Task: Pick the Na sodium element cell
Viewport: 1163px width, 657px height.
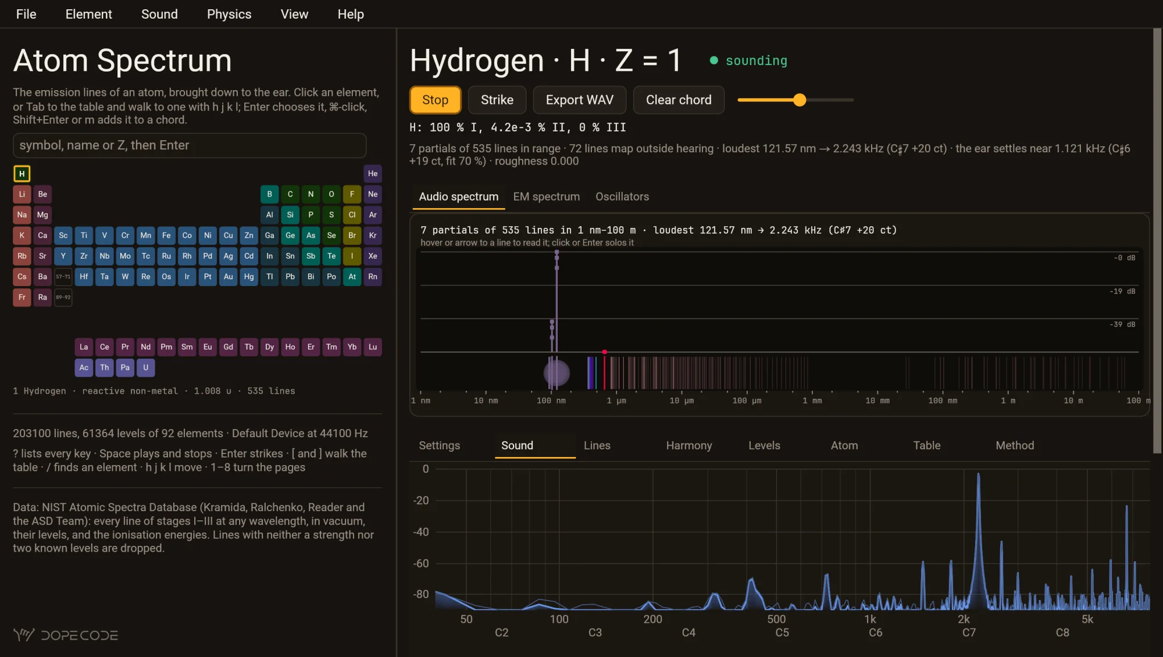Action: coord(22,215)
